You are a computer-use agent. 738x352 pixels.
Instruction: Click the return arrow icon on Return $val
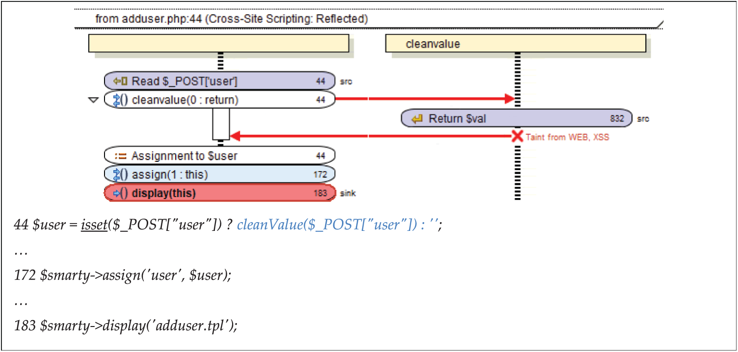coord(418,119)
